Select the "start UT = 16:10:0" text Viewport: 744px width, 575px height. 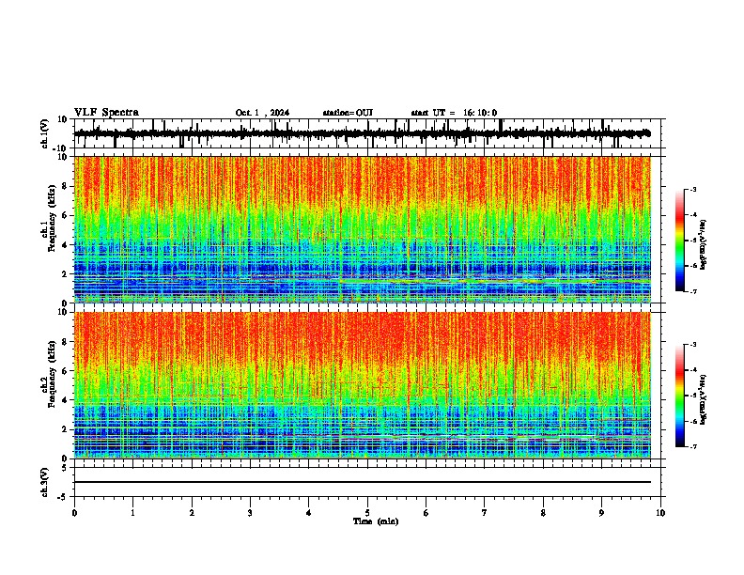tap(454, 113)
